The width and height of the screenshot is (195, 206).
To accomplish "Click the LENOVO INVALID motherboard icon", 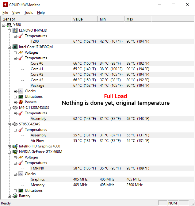I will [15, 30].
